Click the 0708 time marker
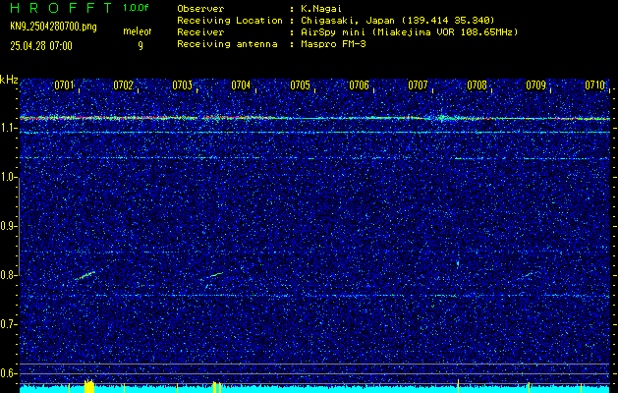The height and width of the screenshot is (393, 618). click(x=477, y=85)
